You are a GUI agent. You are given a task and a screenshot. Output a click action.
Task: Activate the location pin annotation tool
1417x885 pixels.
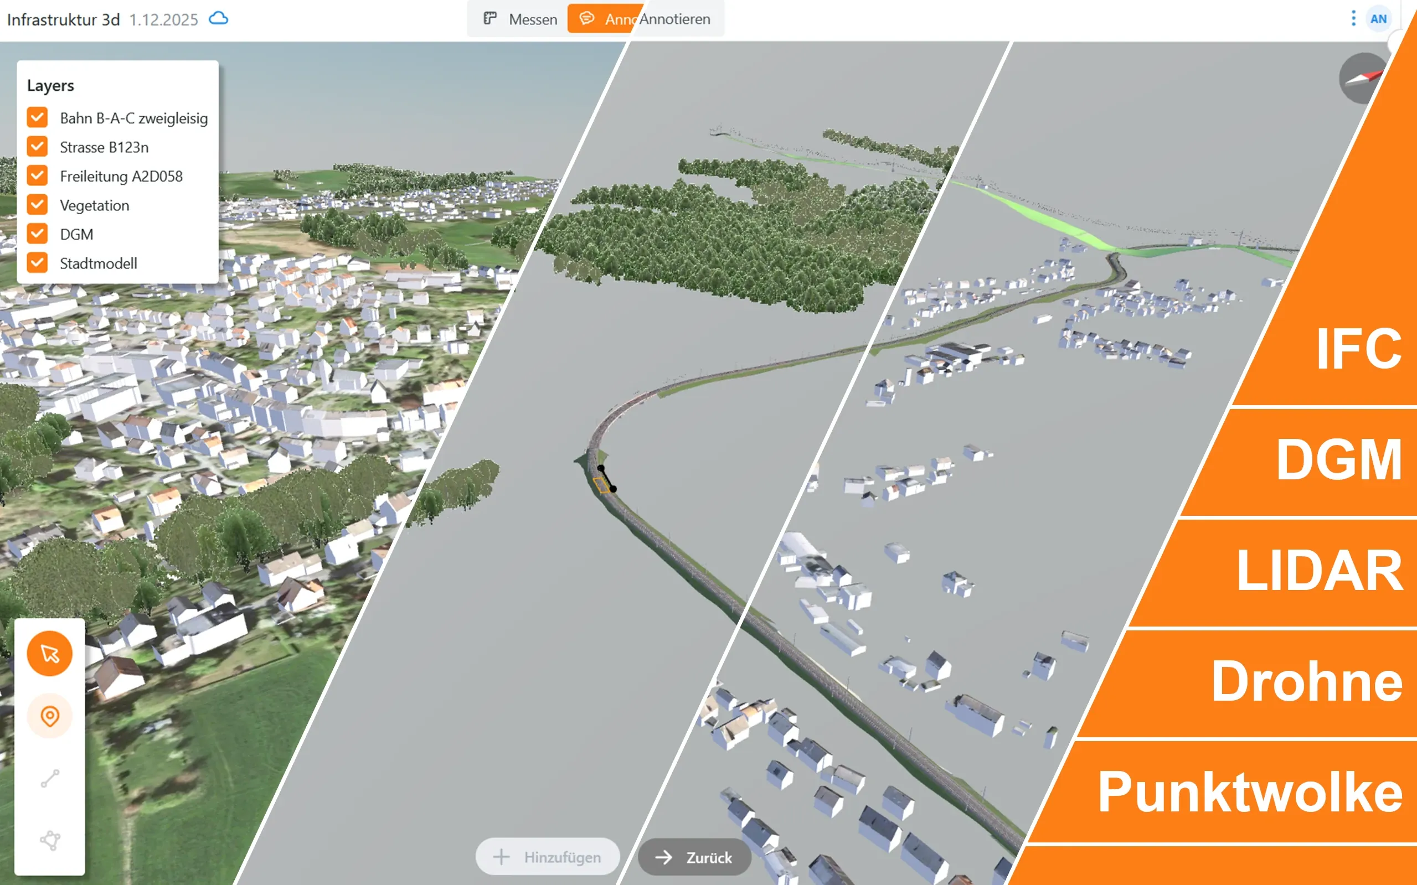click(x=50, y=716)
